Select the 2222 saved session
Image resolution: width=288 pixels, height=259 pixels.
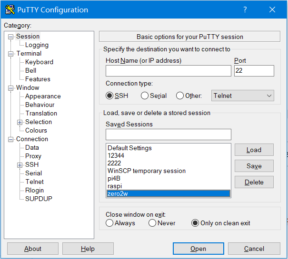coord(168,163)
